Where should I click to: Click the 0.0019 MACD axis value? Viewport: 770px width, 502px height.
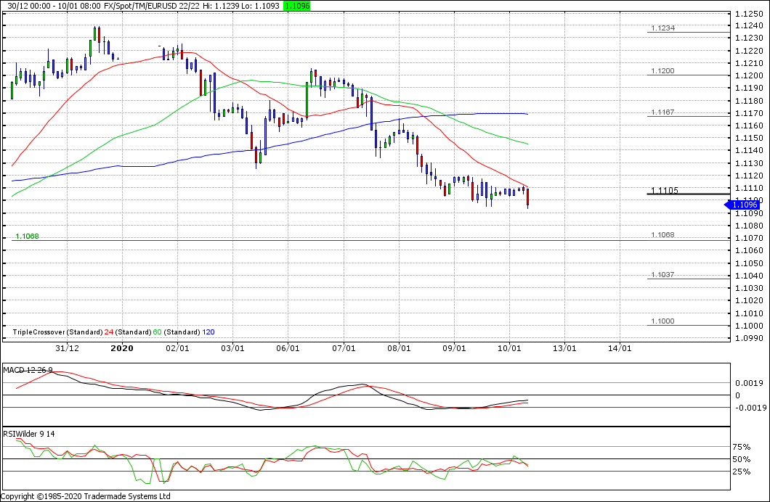750,383
